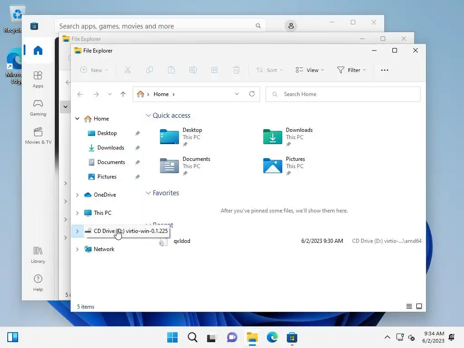Expand the CD Drive (D:) tree node
Image resolution: width=464 pixels, height=348 pixels.
77,231
